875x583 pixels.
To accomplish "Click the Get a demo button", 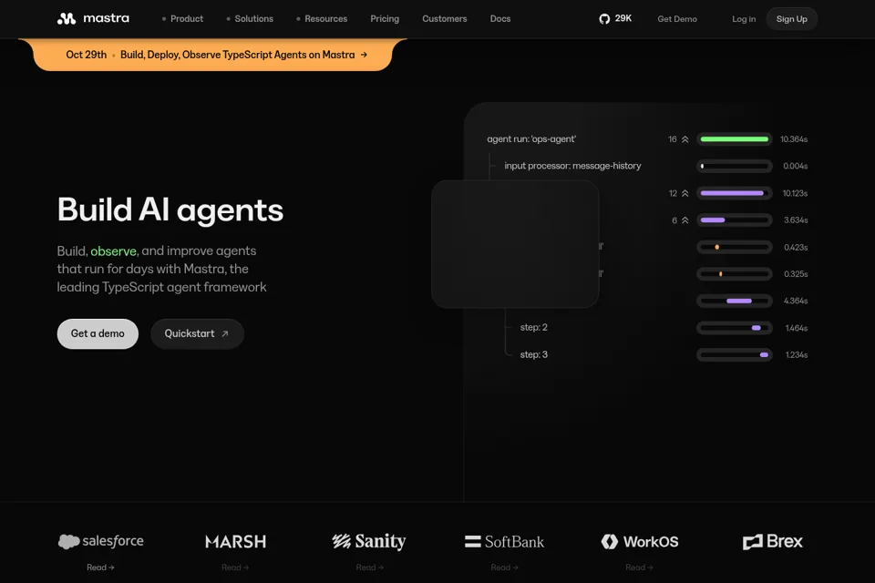I will [98, 333].
